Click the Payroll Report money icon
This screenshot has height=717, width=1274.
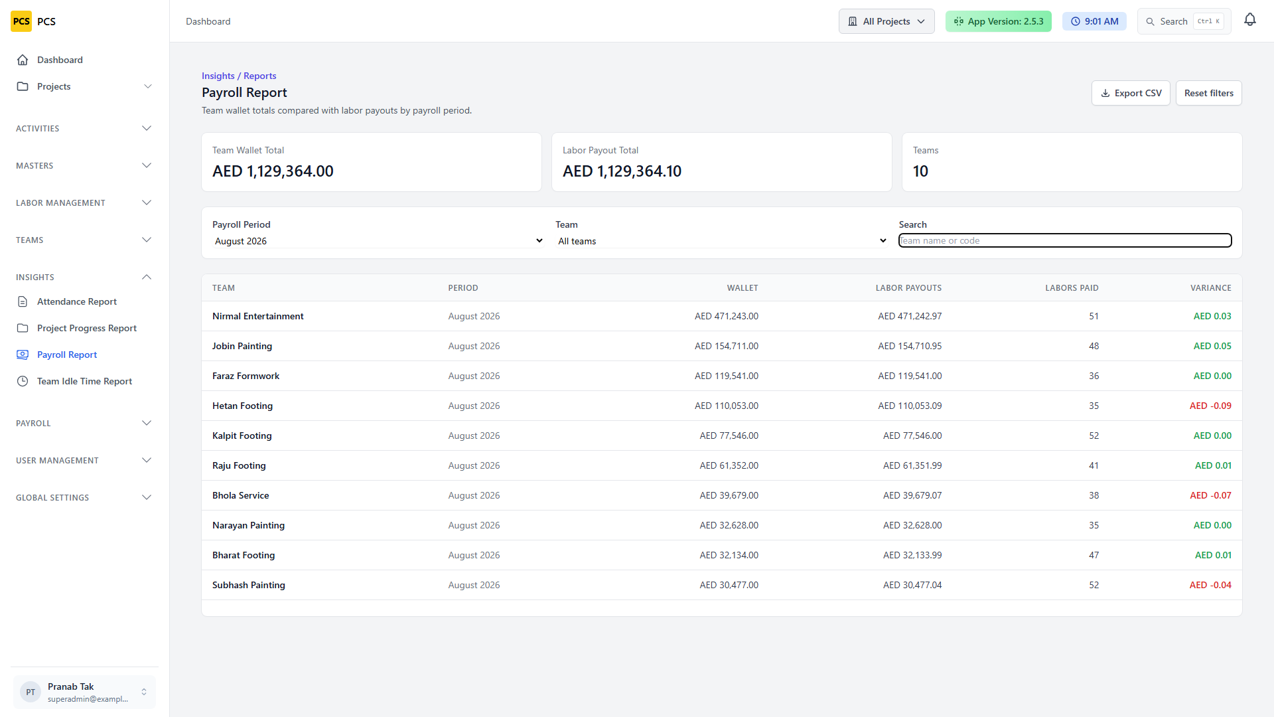[x=23, y=355]
